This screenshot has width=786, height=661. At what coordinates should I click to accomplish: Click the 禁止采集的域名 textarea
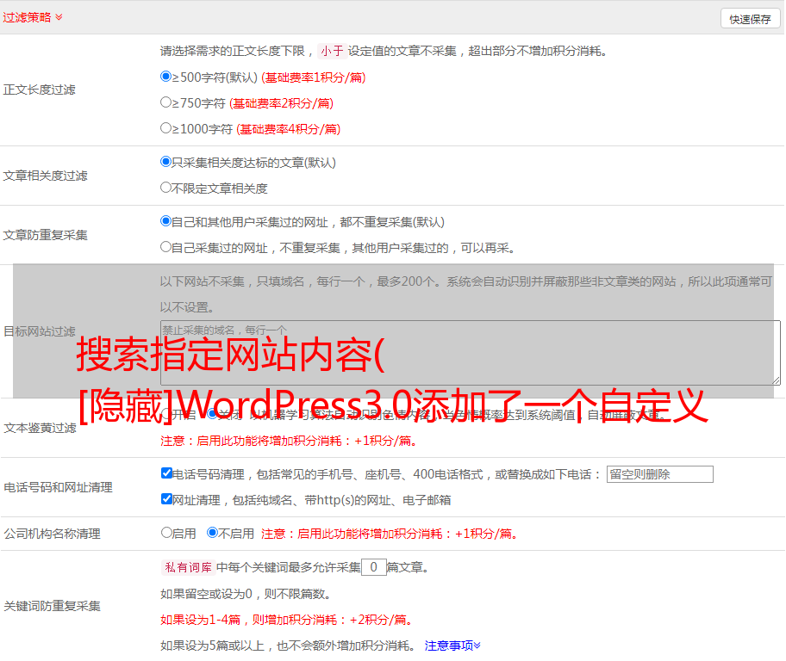click(471, 353)
